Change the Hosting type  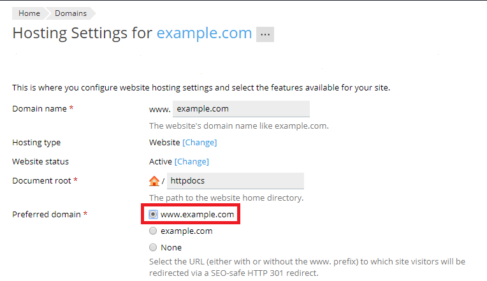[200, 143]
